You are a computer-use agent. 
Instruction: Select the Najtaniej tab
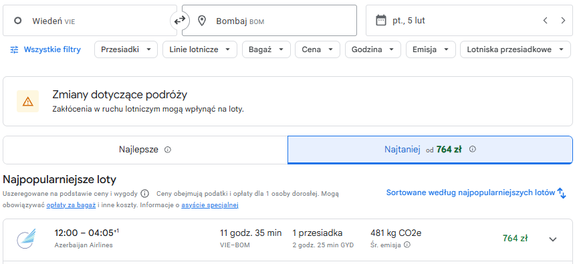(x=430, y=150)
